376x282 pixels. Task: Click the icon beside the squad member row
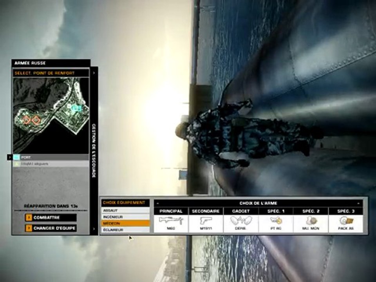click(x=16, y=164)
